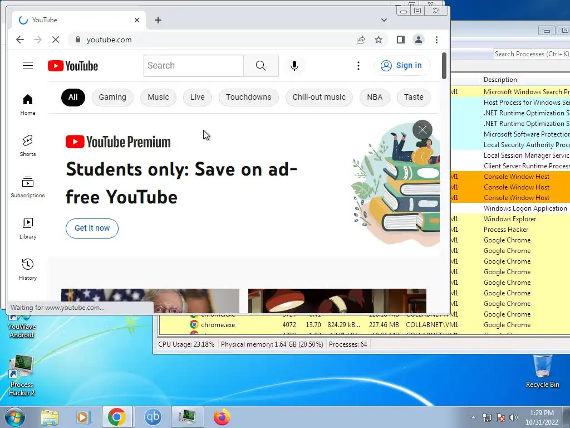Screen dimensions: 570x428
Task: Select Windows Logon Application row
Action: coord(510,208)
